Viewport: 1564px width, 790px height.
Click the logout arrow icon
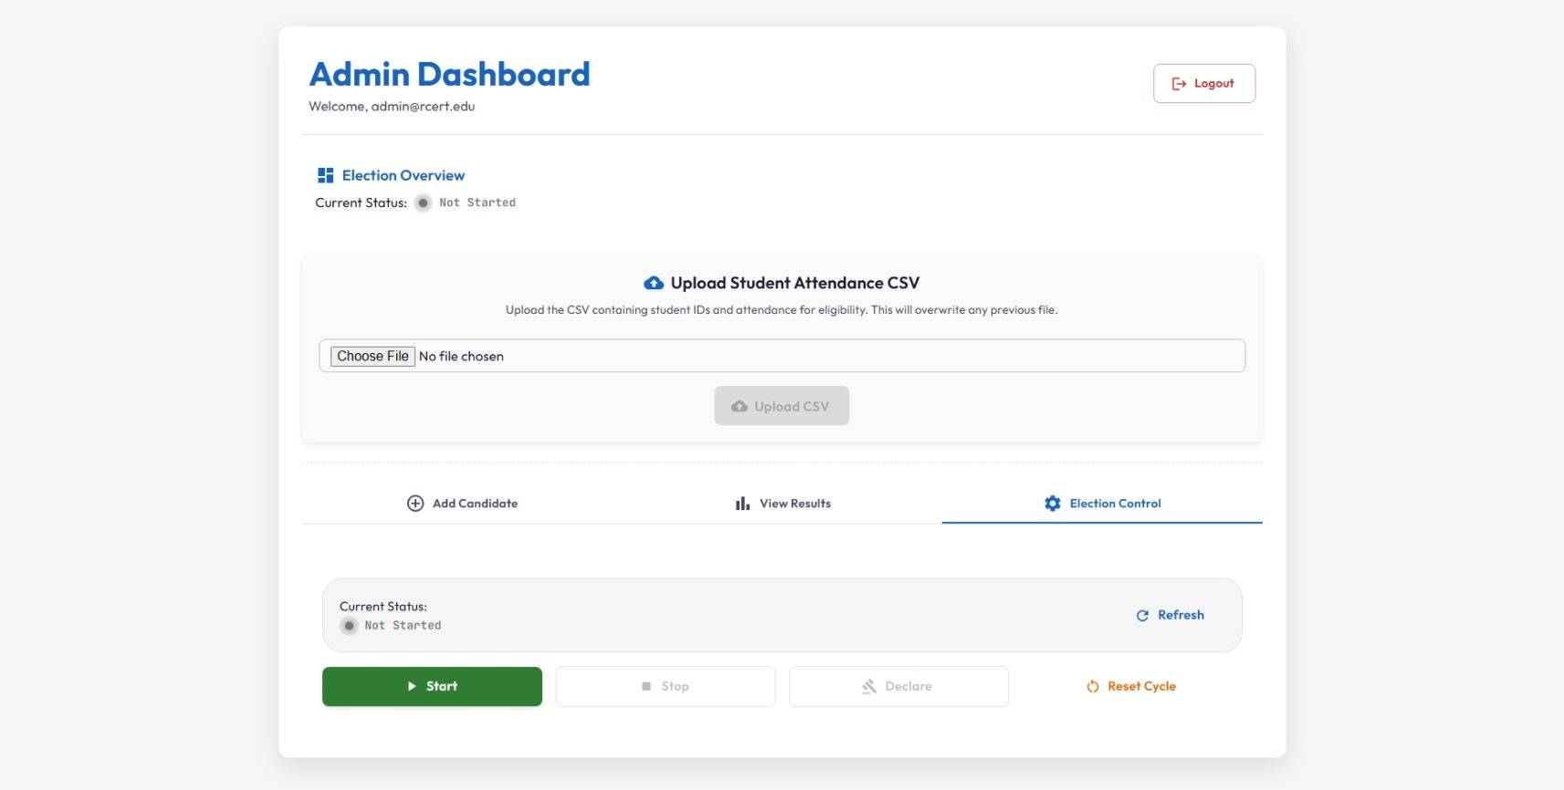point(1179,84)
